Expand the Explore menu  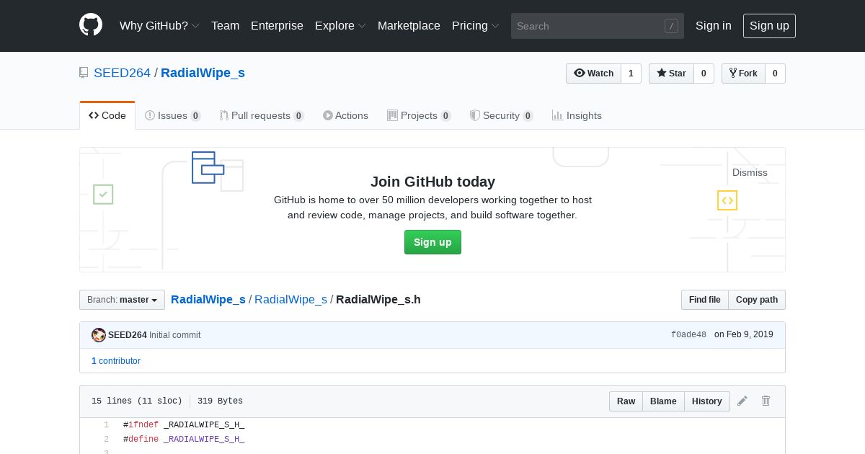pyautogui.click(x=340, y=25)
